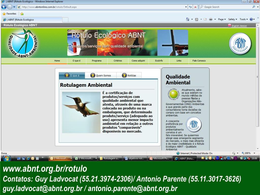
Task: Click the blue Help question-mark icon
Action: coord(251,19)
